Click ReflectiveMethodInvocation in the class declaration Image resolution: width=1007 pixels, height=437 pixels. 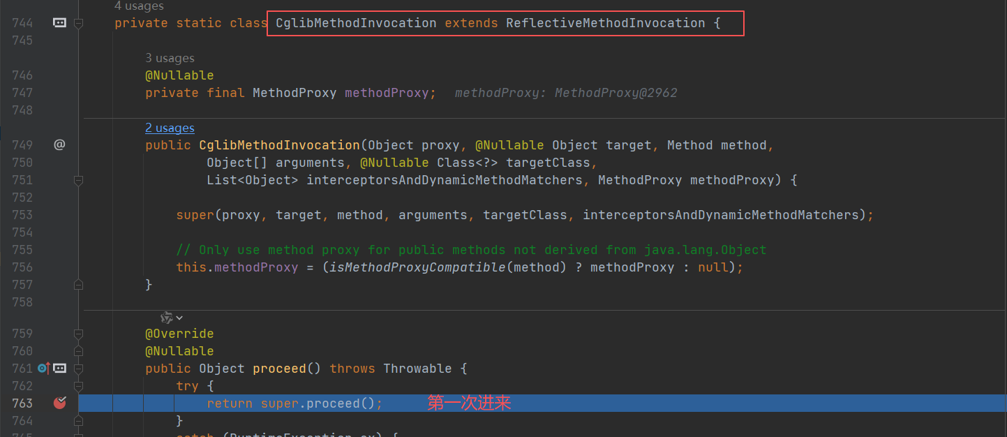coord(605,23)
